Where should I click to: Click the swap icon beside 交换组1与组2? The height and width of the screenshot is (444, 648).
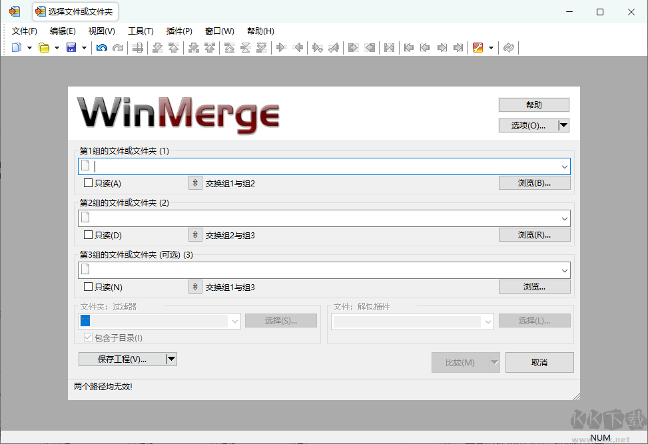pos(194,182)
